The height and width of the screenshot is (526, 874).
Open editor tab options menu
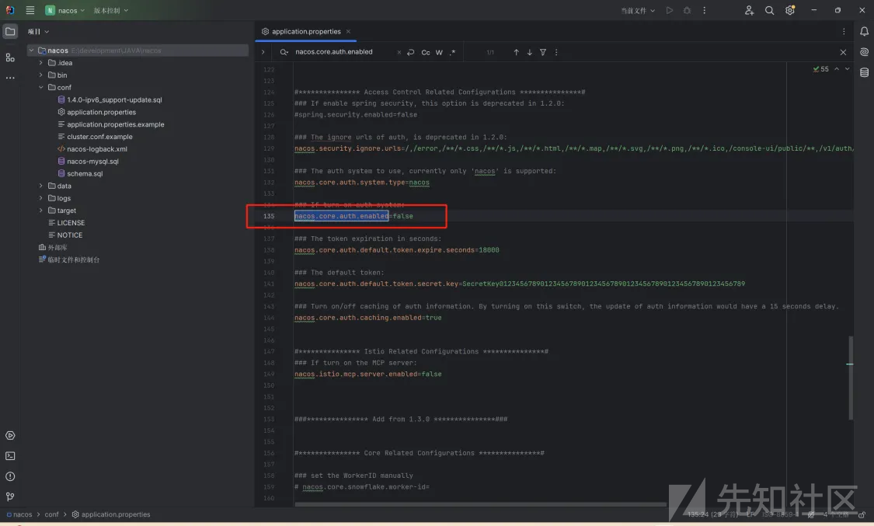pos(844,32)
